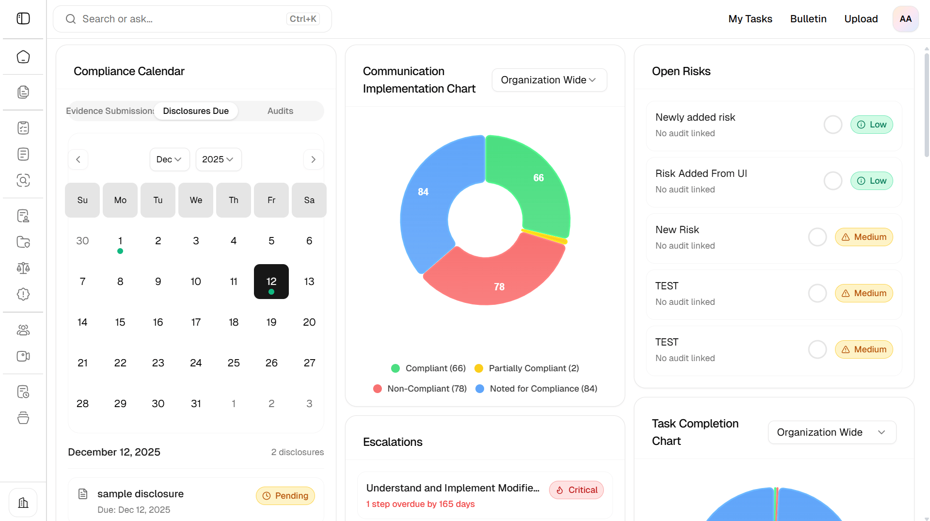Open the alert badge sidebar icon
The width and height of the screenshot is (930, 521).
point(23,294)
